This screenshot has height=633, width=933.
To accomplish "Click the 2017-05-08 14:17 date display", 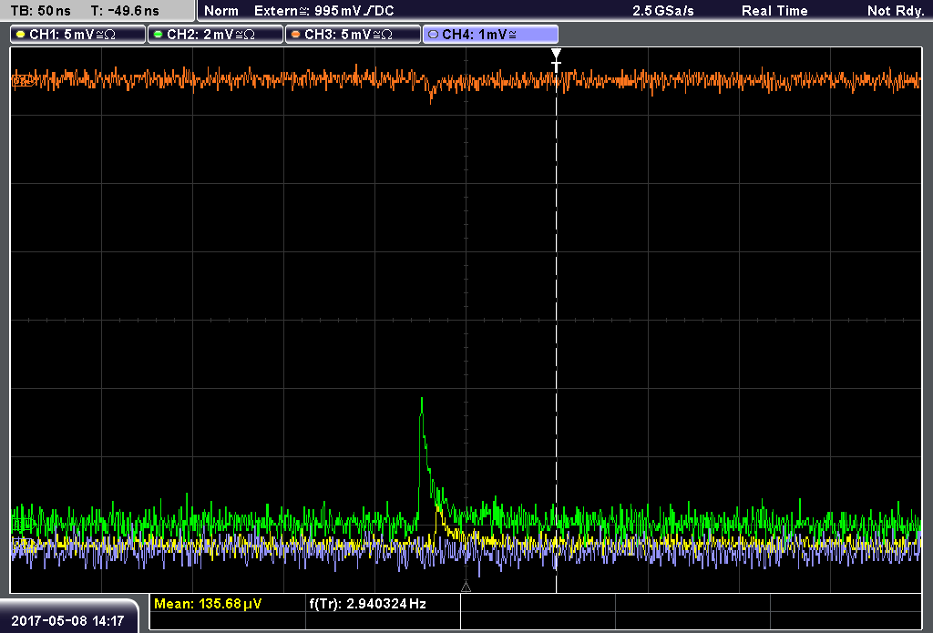I will [x=67, y=620].
